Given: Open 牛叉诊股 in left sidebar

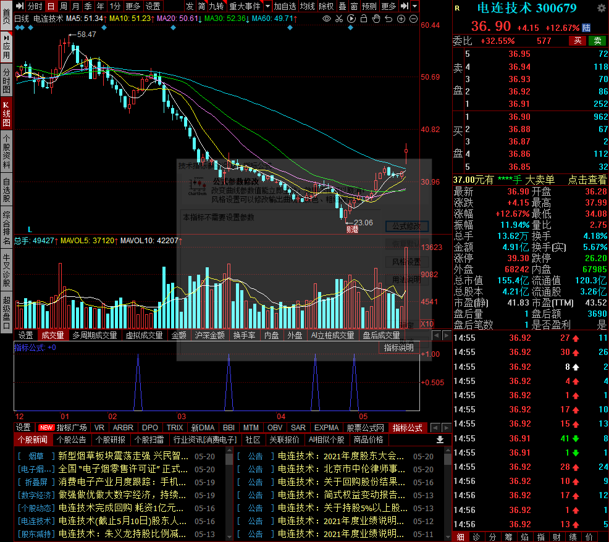Looking at the screenshot, I should [x=6, y=270].
